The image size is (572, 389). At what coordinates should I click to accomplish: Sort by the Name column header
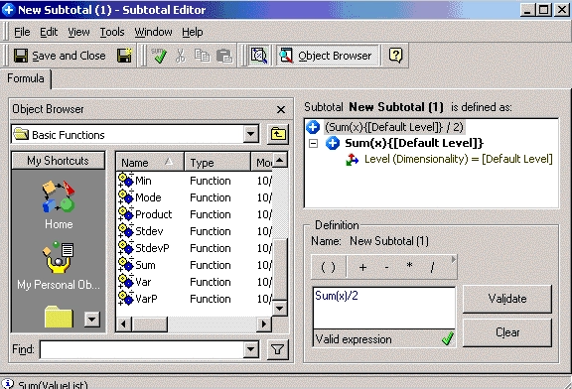150,162
